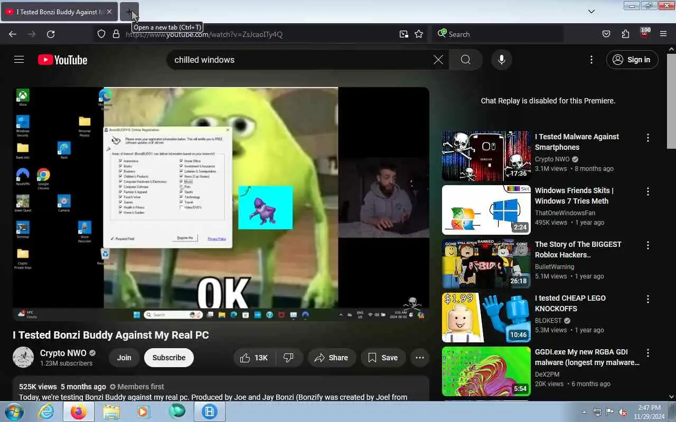The height and width of the screenshot is (422, 676).
Task: List all tabs dropdown arrow
Action: [x=591, y=11]
